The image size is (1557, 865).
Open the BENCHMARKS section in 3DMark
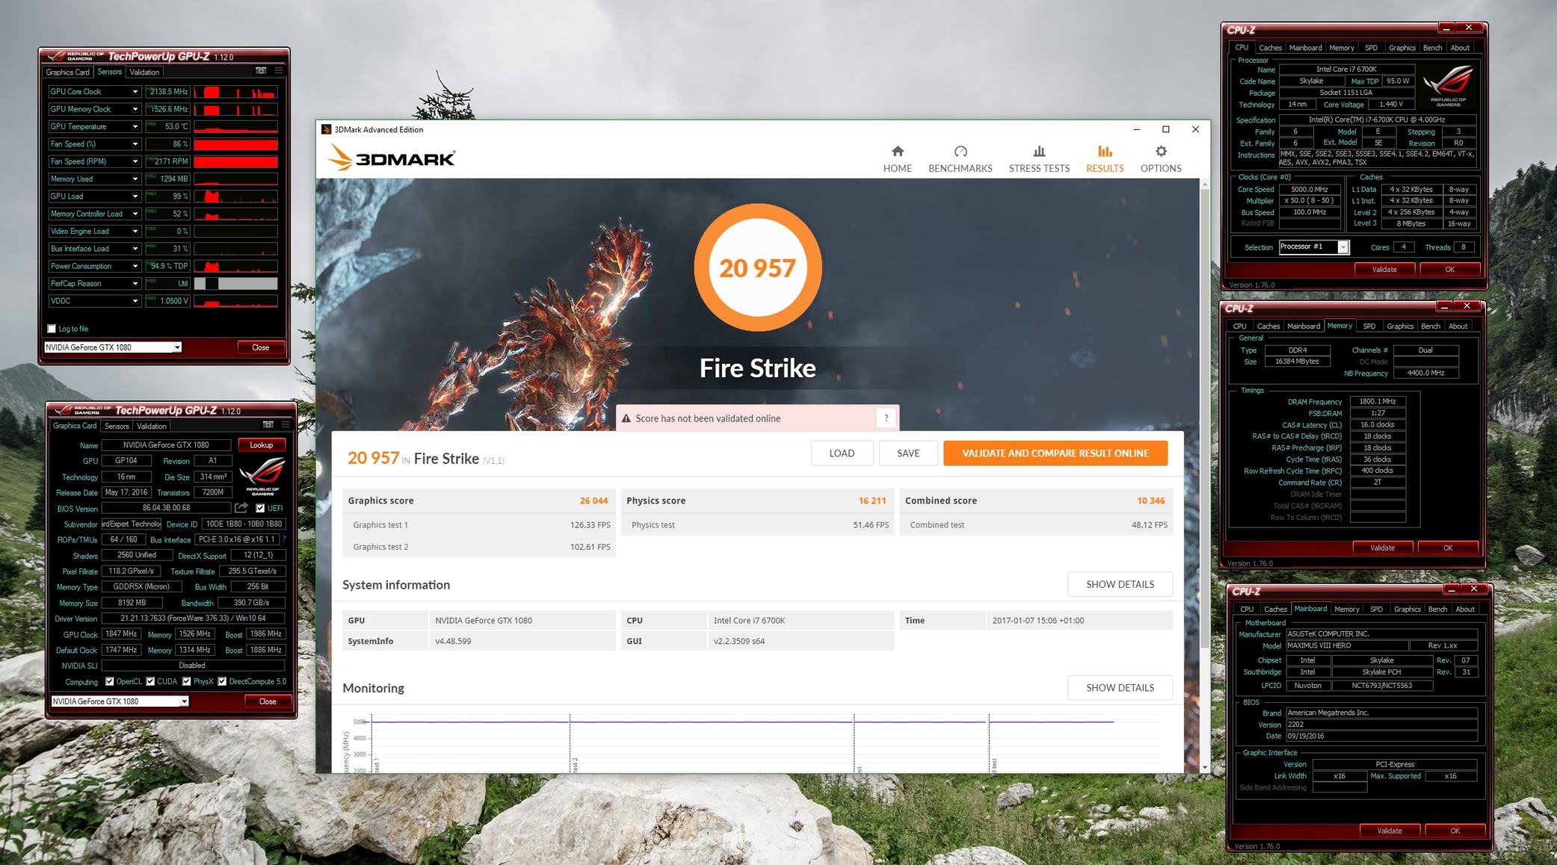[960, 159]
